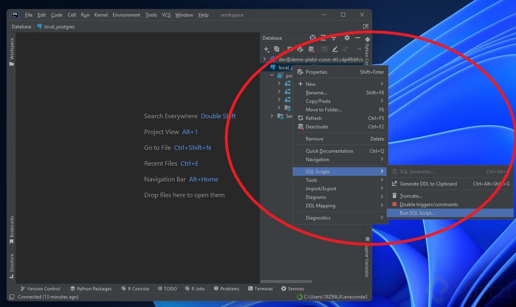The image size is (516, 307).
Task: Open the Version Control tool window
Action: [40, 289]
